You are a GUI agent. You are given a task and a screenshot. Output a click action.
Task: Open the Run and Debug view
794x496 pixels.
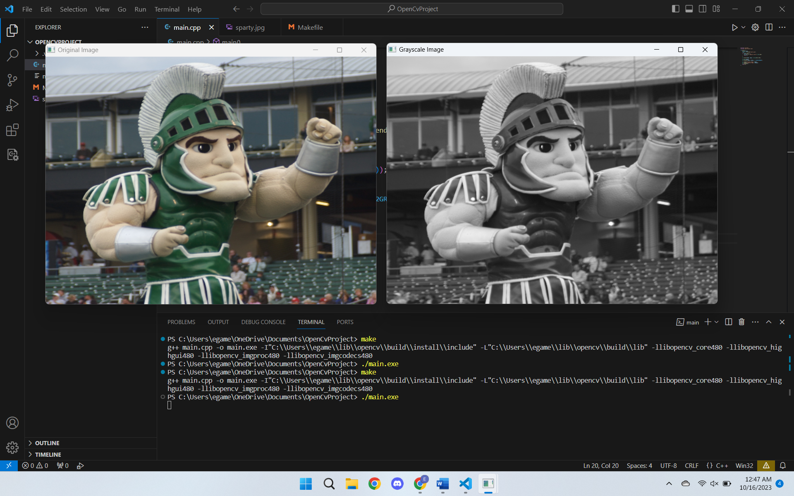click(12, 105)
